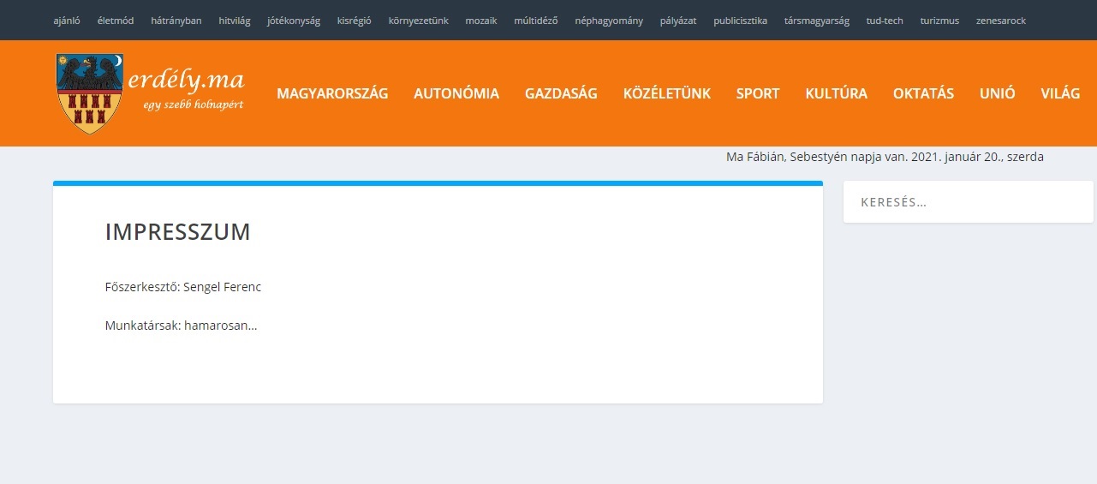This screenshot has width=1097, height=484.
Task: Open the tud-tech category link
Action: (x=885, y=21)
